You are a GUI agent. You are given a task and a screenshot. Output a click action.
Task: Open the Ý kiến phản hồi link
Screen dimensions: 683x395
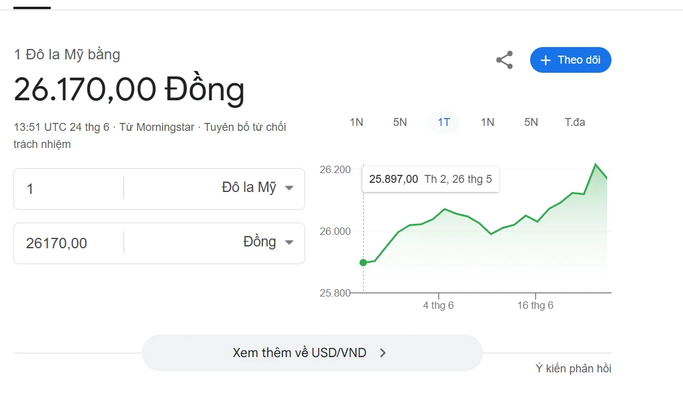[573, 369]
